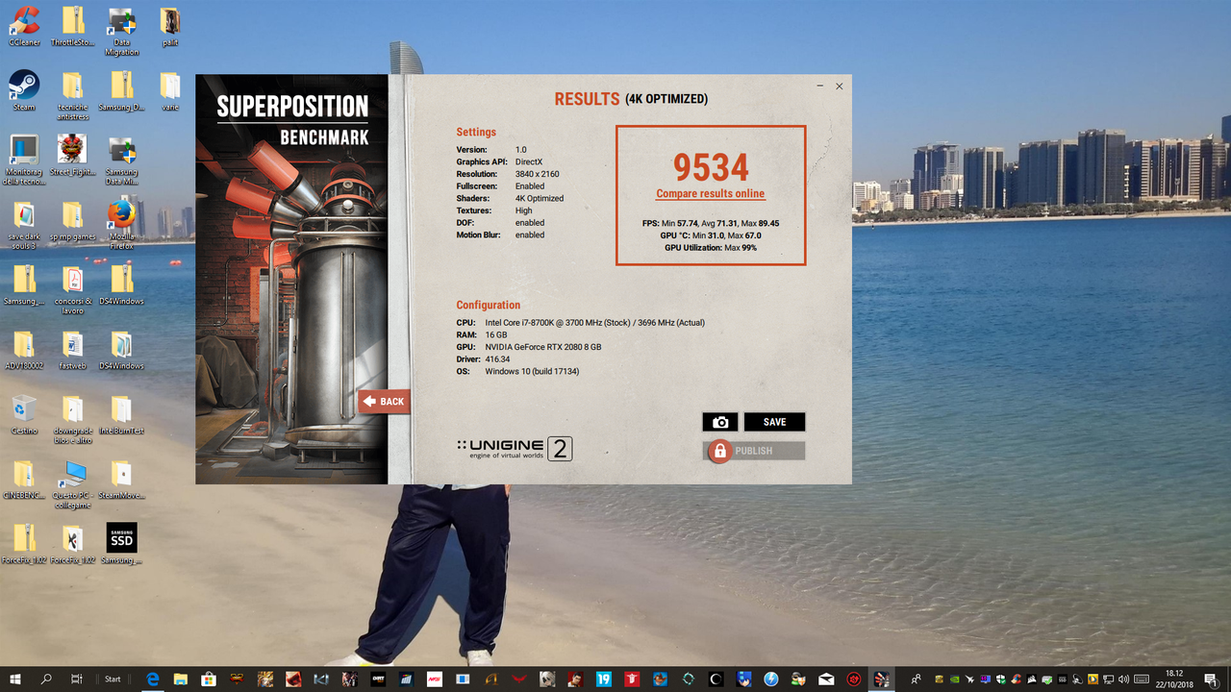Close the Superposition results window
This screenshot has height=692, width=1231.
[x=839, y=86]
